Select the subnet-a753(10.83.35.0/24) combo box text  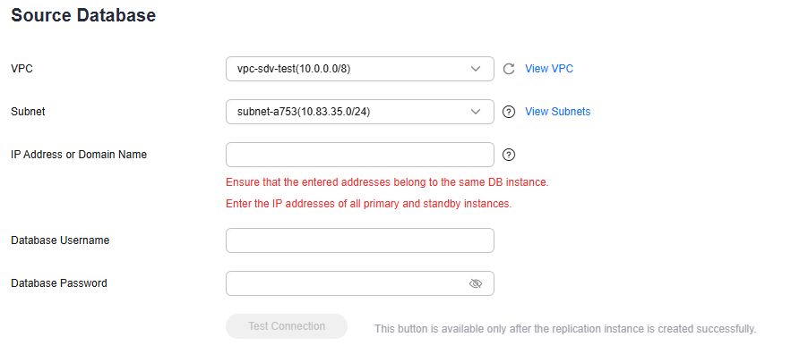click(304, 112)
